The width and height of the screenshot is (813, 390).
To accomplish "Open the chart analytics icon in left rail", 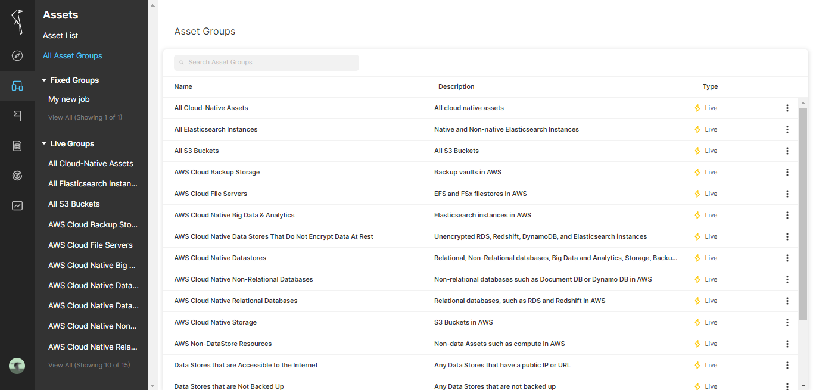I will click(17, 206).
